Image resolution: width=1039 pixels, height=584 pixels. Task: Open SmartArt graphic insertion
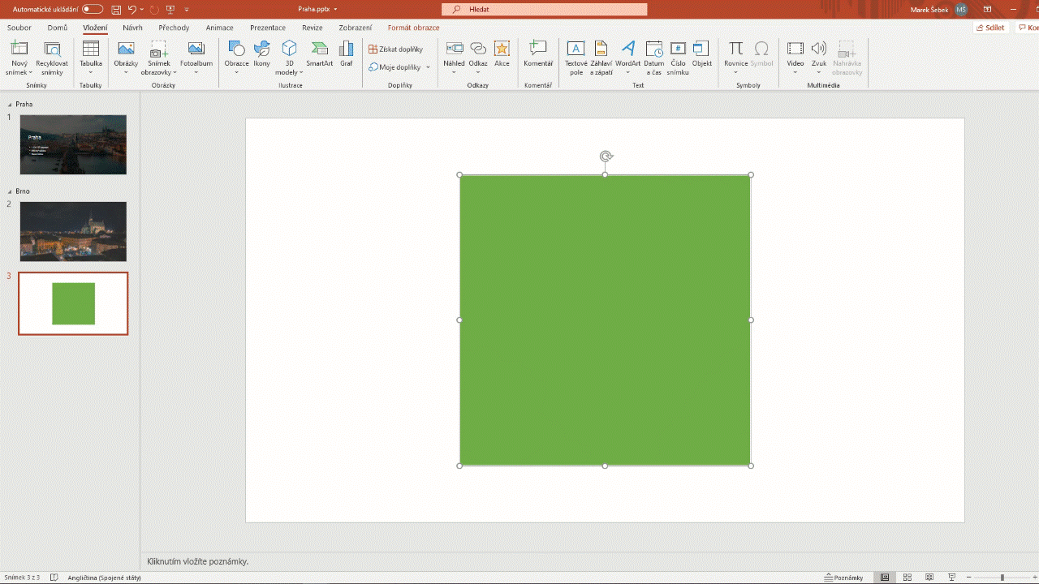319,57
